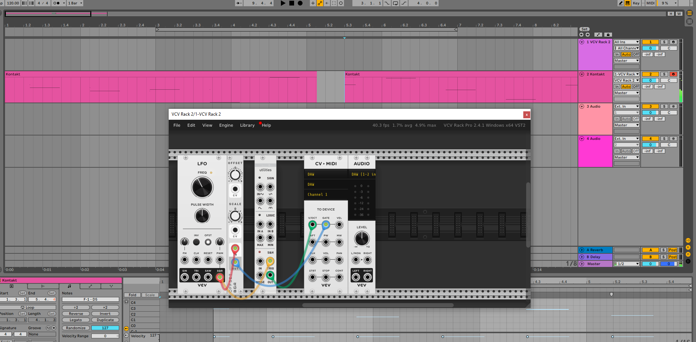Open the 1-VCV Rack input dropdown on Kontakt

pyautogui.click(x=627, y=74)
